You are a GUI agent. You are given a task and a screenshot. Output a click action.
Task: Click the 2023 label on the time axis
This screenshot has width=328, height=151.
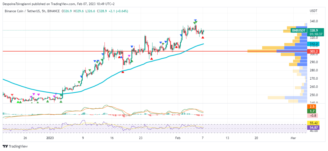51,138
